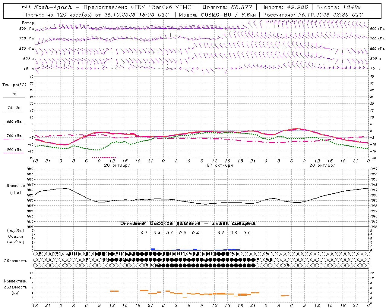This screenshot has width=386, height=308.
Task: Click the 'Ветер' wind panel label
Action: [x=28, y=23]
